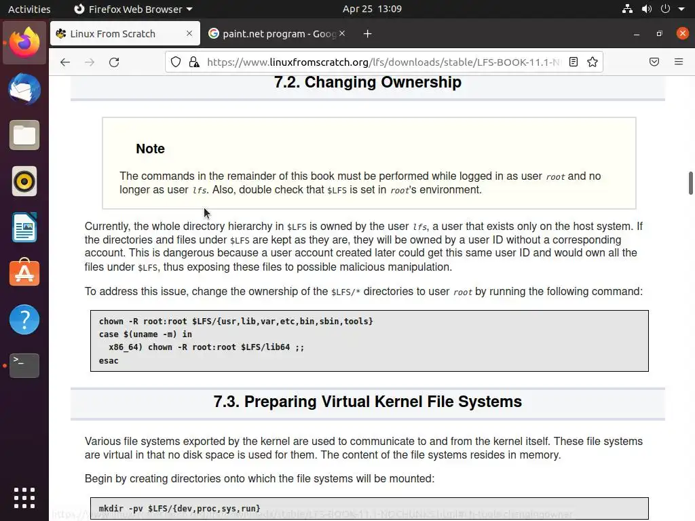Viewport: 695px width, 521px height.
Task: Show Applications grid in the dock
Action: pyautogui.click(x=24, y=498)
